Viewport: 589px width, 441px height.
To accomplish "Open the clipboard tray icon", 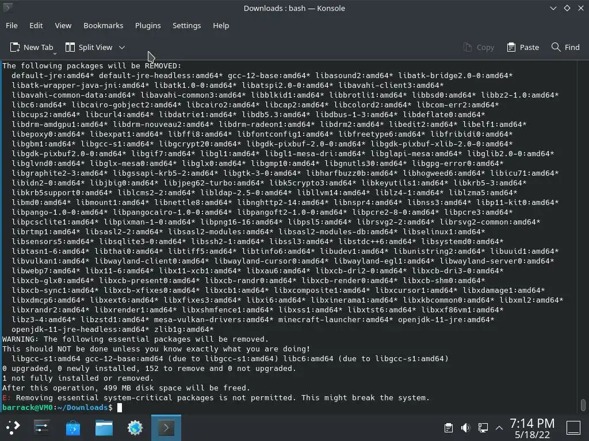I will 448,427.
